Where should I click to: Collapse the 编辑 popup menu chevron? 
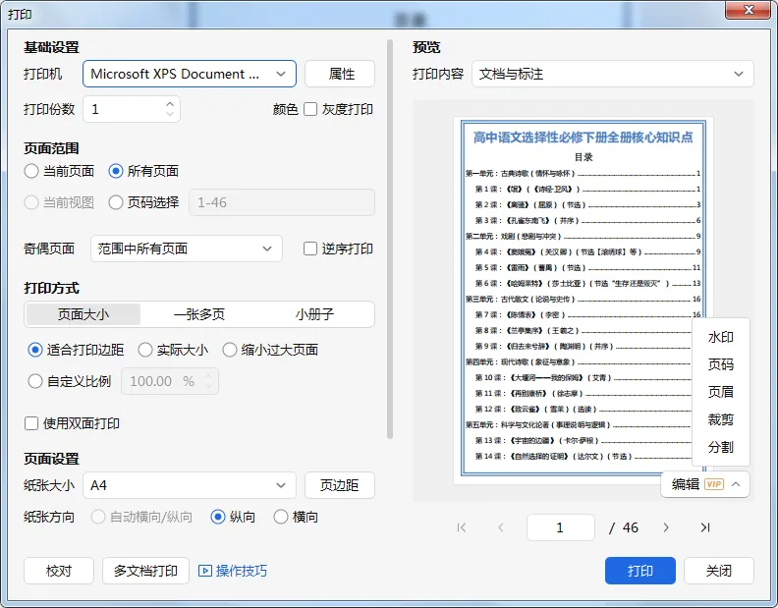pos(736,484)
